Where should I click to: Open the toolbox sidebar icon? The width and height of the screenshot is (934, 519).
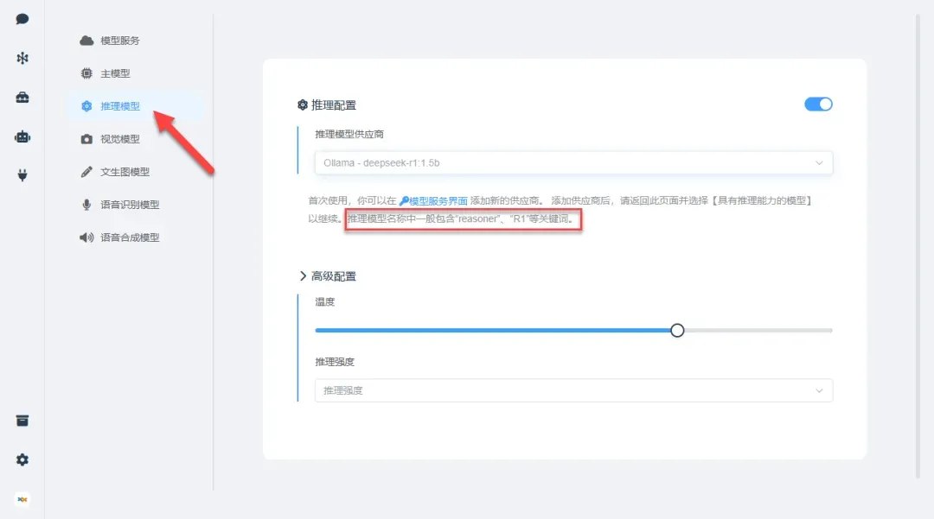pos(22,98)
